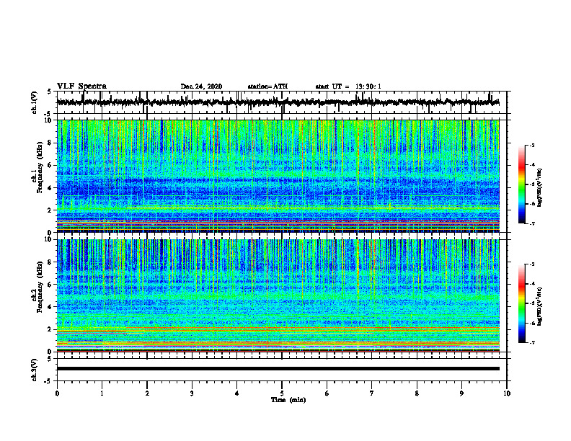Click the "start UT = 13:30:1" header text
The image size is (571, 441).
coord(348,86)
